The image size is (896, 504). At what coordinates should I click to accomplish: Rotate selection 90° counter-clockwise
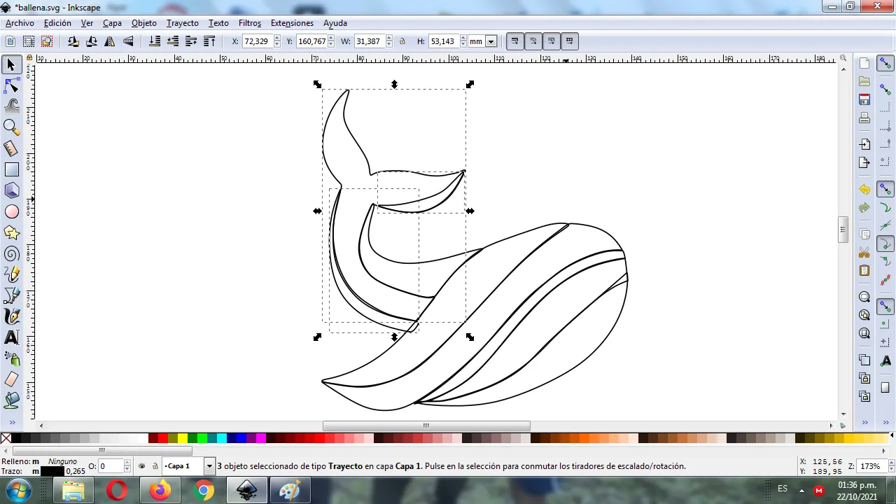(73, 41)
